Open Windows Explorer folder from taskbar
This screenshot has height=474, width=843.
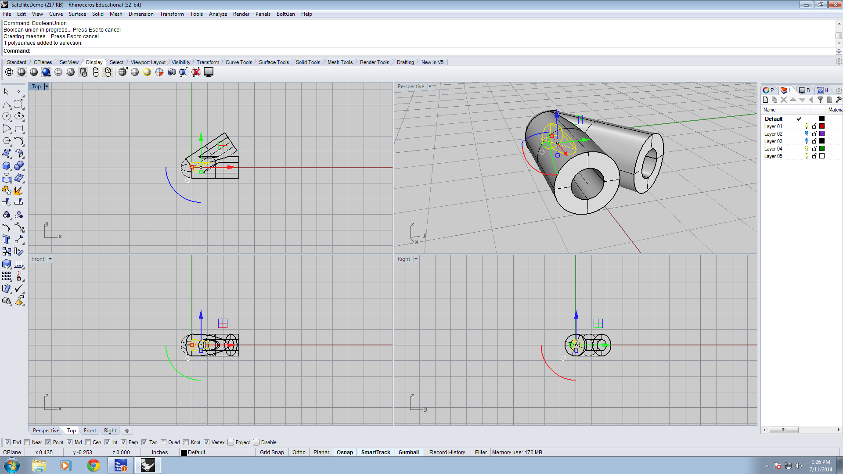(39, 465)
